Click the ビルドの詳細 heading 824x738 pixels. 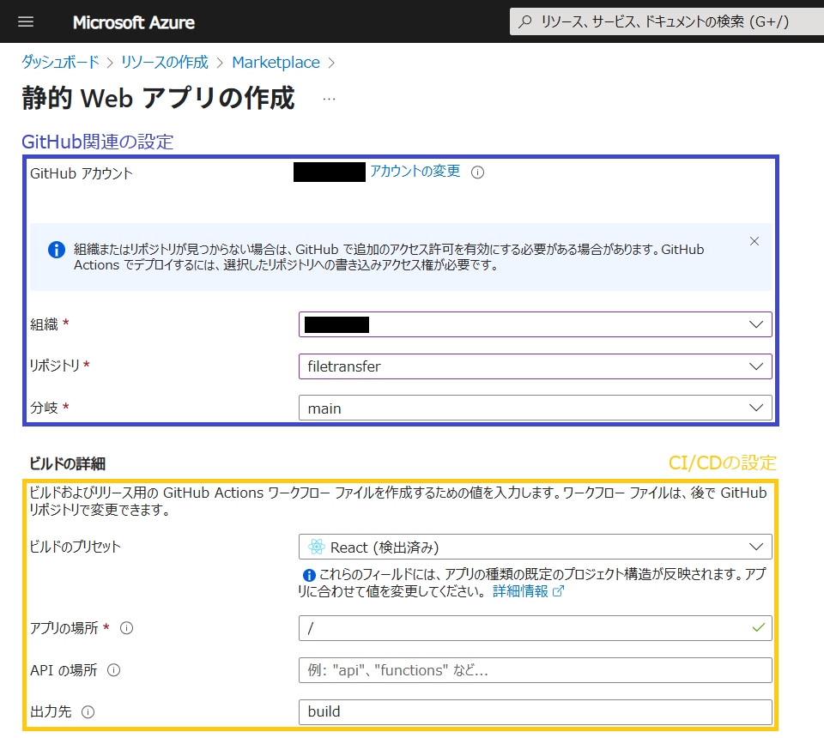(x=67, y=463)
